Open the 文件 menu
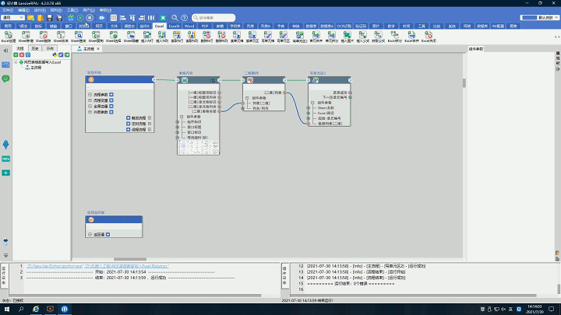561x315 pixels. [8, 10]
